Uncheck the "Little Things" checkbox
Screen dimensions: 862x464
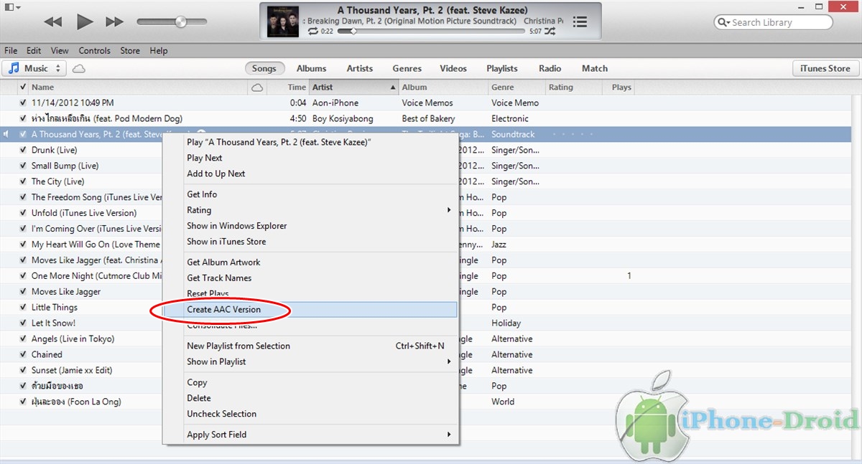pos(23,307)
